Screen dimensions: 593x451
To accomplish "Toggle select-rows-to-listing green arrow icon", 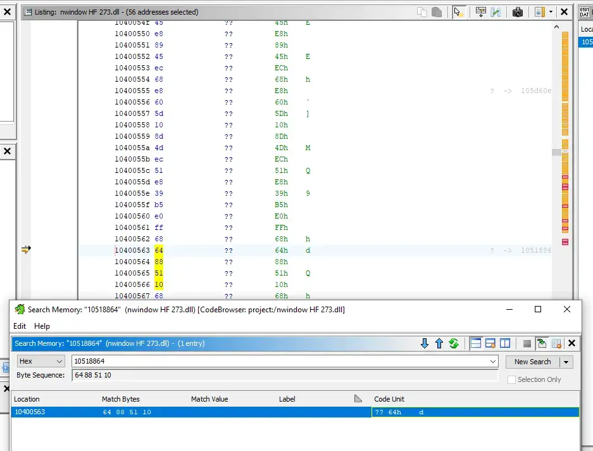I will [542, 343].
